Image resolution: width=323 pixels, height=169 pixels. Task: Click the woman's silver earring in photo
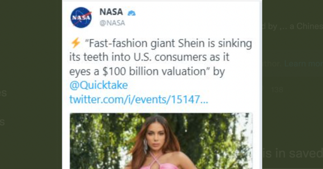pos(145,146)
